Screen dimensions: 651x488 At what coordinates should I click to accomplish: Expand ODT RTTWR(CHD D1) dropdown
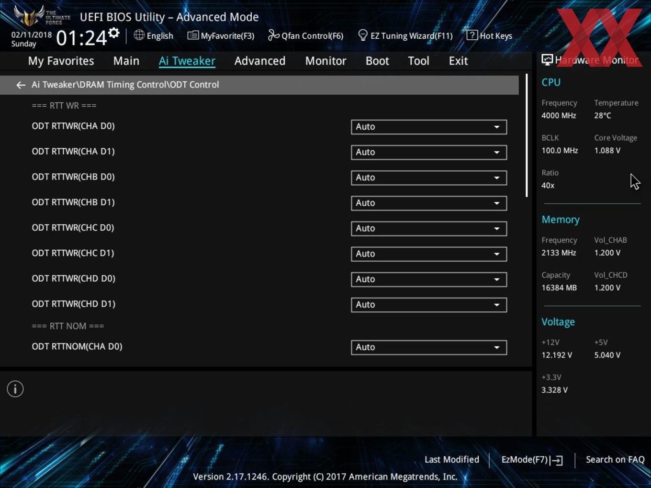429,304
